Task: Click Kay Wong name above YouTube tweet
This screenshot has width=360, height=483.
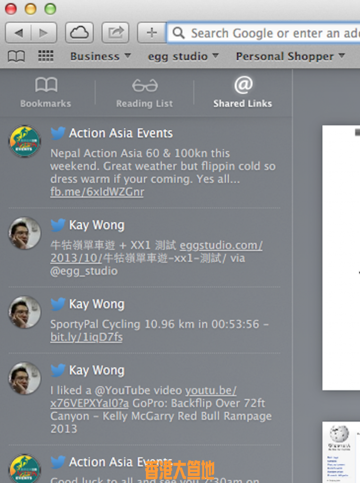Action: click(97, 370)
